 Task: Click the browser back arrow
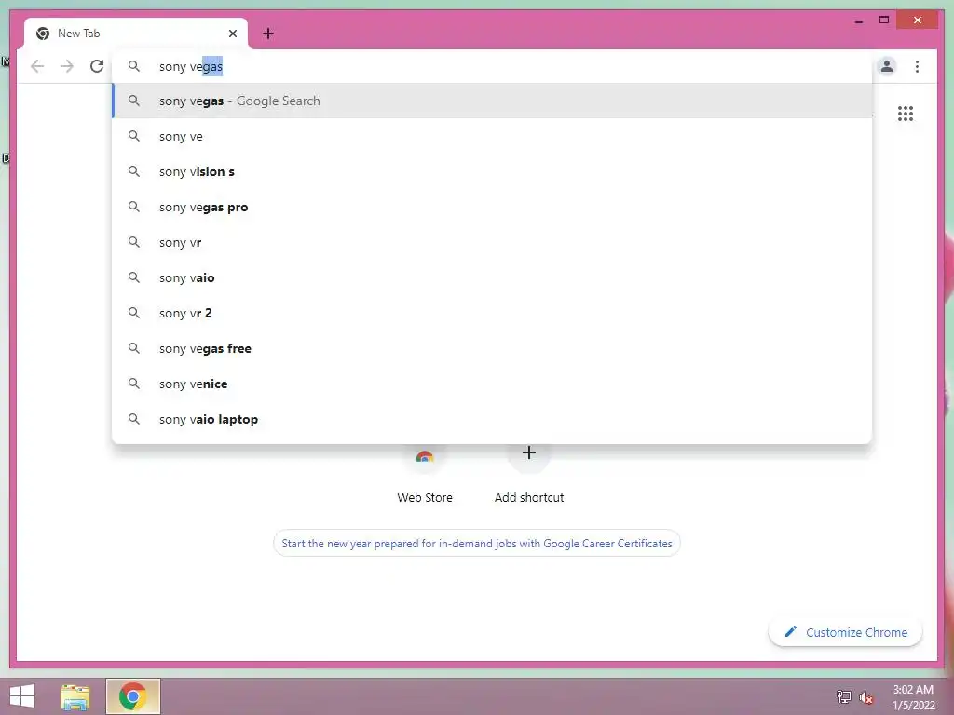pos(37,66)
